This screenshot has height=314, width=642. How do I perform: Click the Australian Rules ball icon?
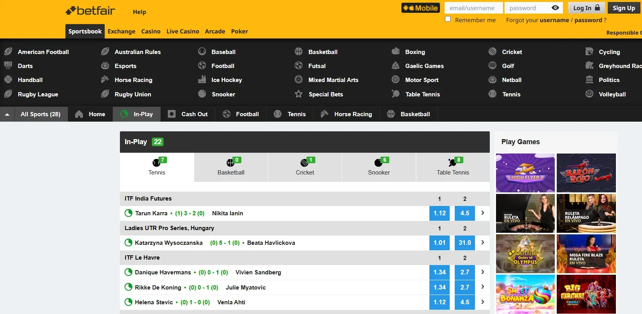105,51
